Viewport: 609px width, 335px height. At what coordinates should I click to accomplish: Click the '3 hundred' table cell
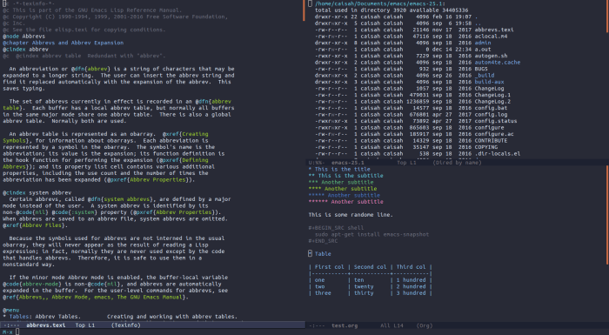[411, 293]
